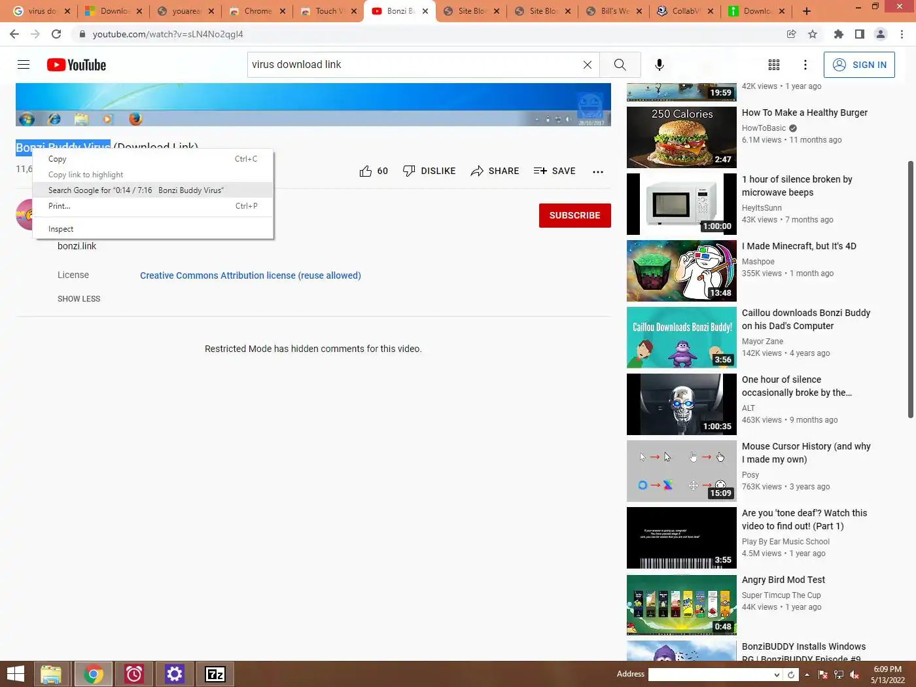Close the Bonzi Bu active tab
Image resolution: width=916 pixels, height=687 pixels.
tap(425, 11)
